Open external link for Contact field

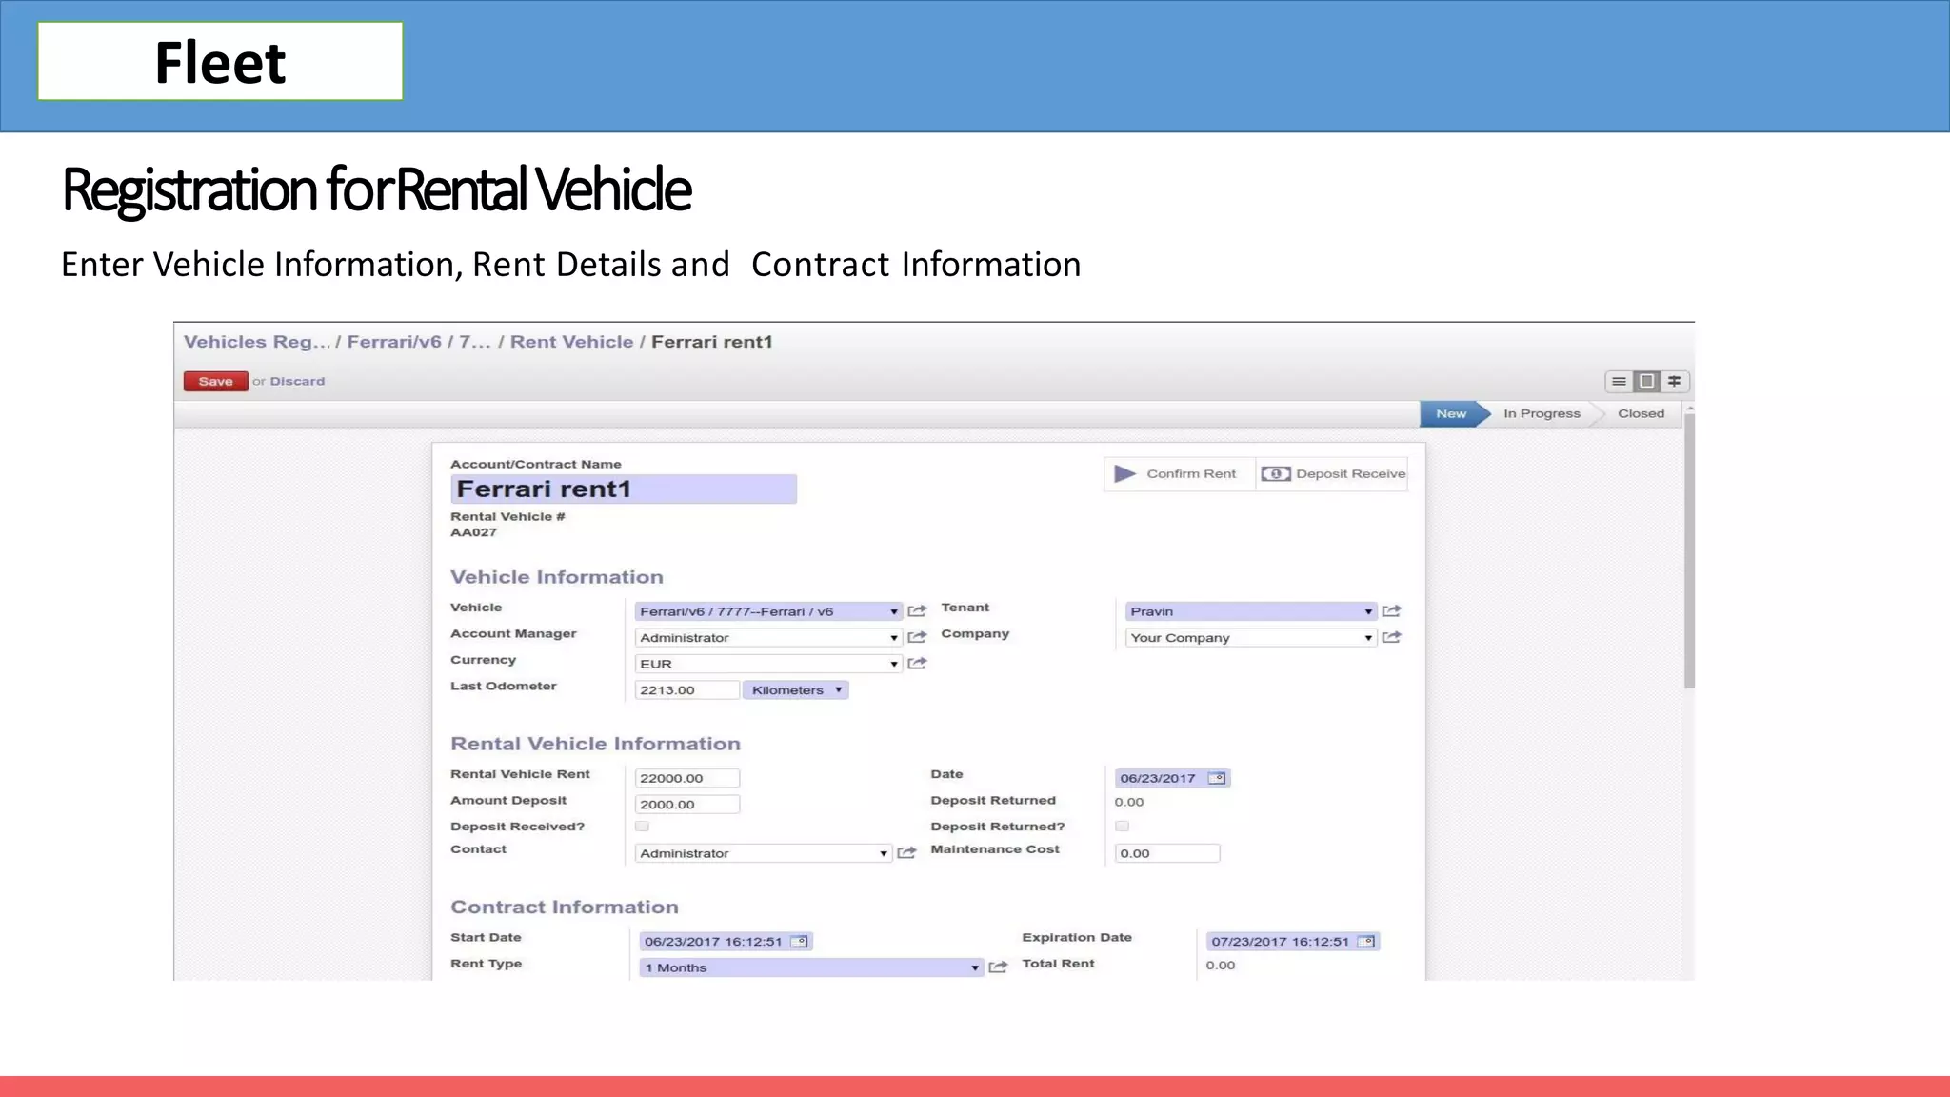point(906,853)
